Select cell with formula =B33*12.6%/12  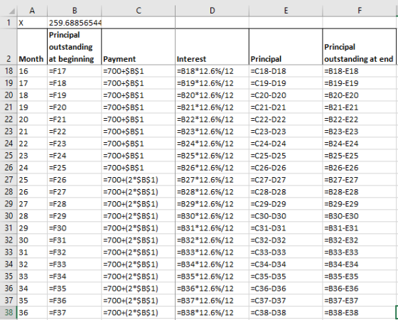(213, 252)
